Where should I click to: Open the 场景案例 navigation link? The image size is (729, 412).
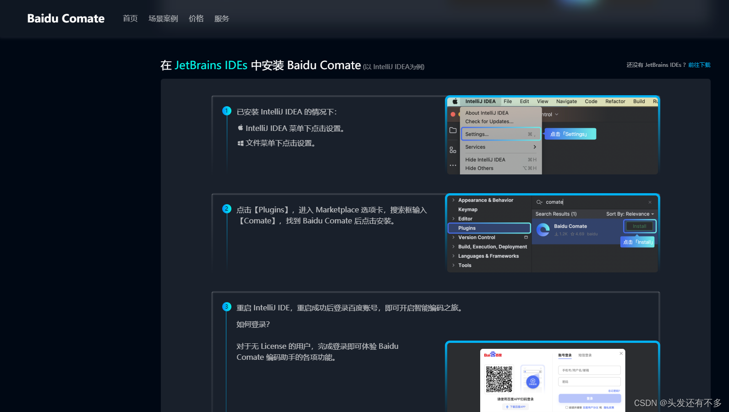pyautogui.click(x=163, y=19)
